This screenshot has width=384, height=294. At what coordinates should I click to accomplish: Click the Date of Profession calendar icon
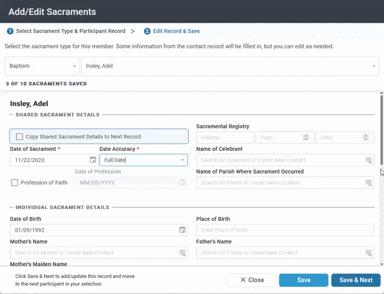pyautogui.click(x=182, y=183)
